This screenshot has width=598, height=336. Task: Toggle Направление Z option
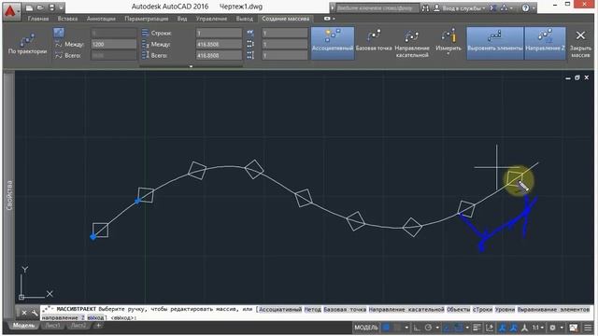click(545, 43)
